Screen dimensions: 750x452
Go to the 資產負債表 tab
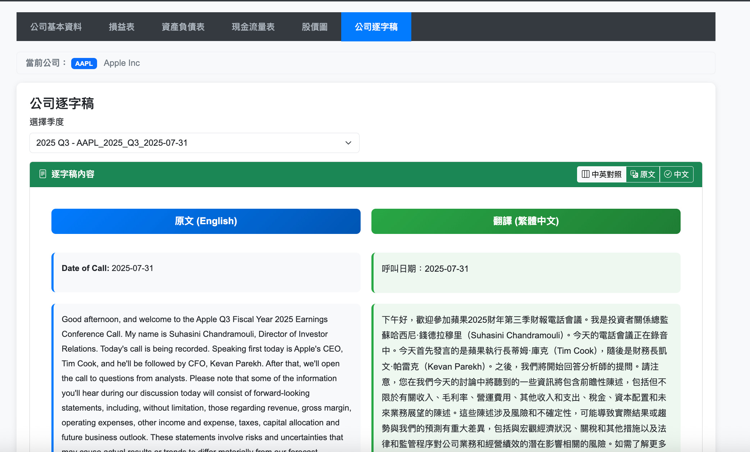[183, 27]
